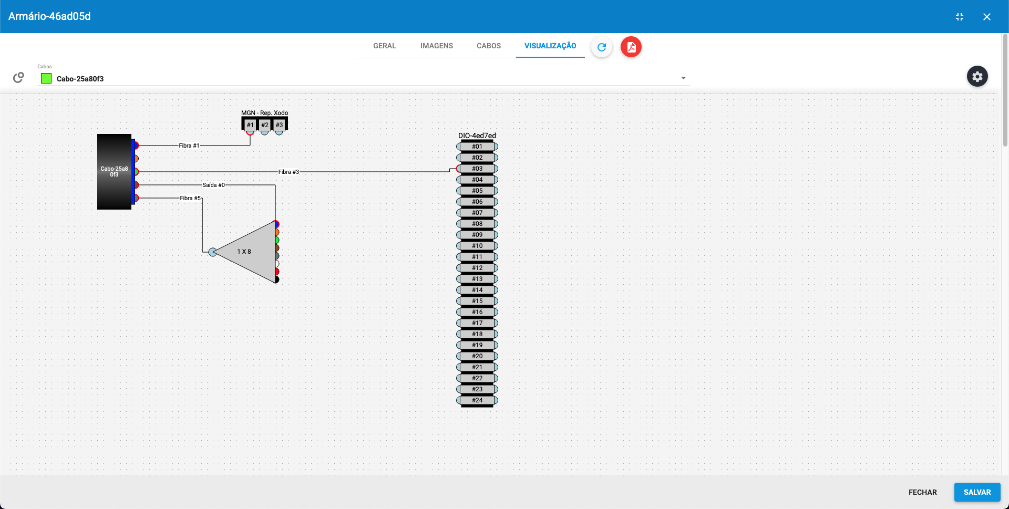Select DIO port #24
1009x509 pixels.
[x=477, y=400]
